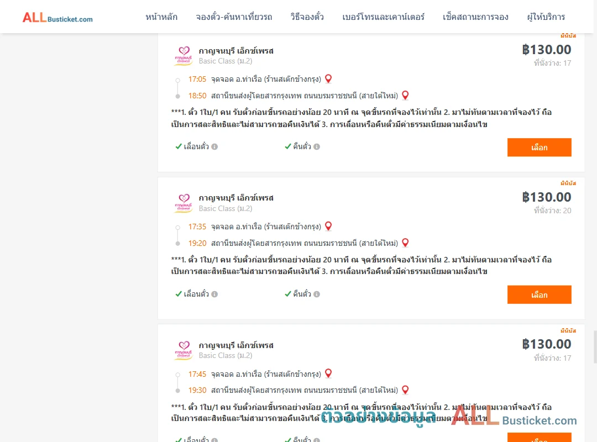
Task: Open map pin for 19:30 arrival station
Action: pos(405,390)
